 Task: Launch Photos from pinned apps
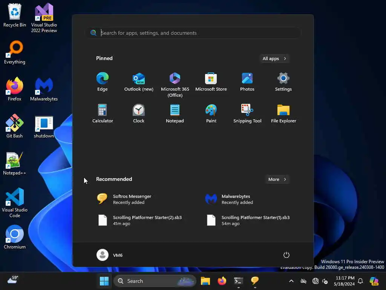[x=247, y=82]
